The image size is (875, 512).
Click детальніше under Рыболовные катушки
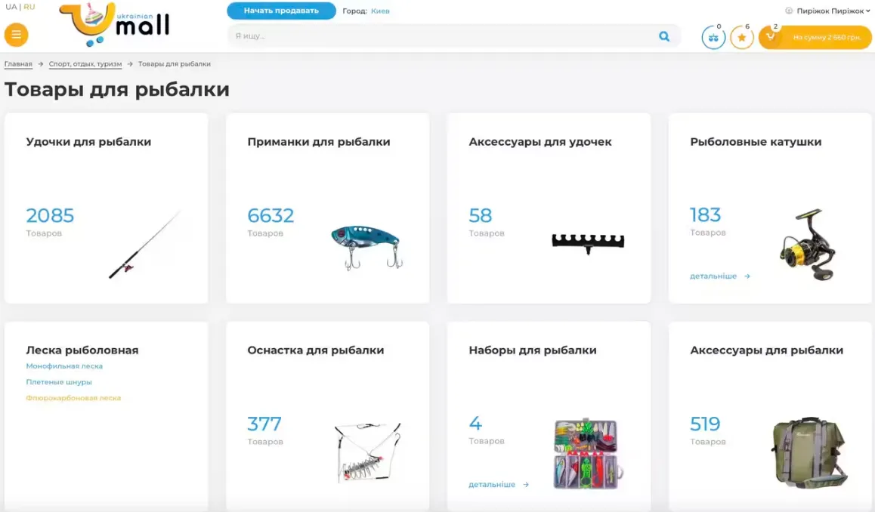720,276
